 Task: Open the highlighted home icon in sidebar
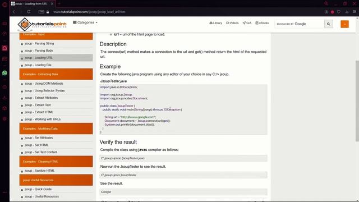coord(4,48)
